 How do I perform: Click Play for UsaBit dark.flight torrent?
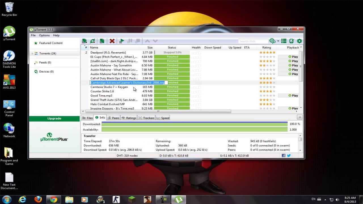293,61
